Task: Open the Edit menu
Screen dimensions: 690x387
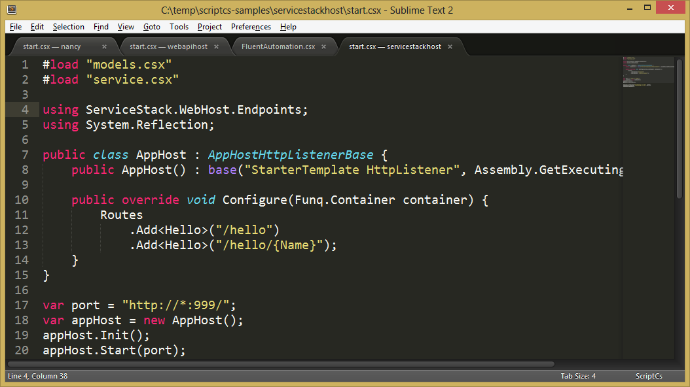Action: coord(37,27)
